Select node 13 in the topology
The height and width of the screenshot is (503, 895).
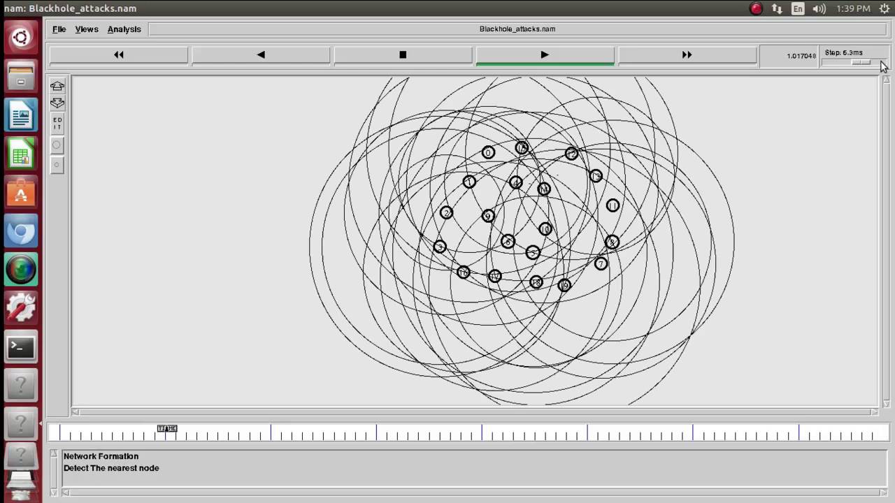point(595,176)
